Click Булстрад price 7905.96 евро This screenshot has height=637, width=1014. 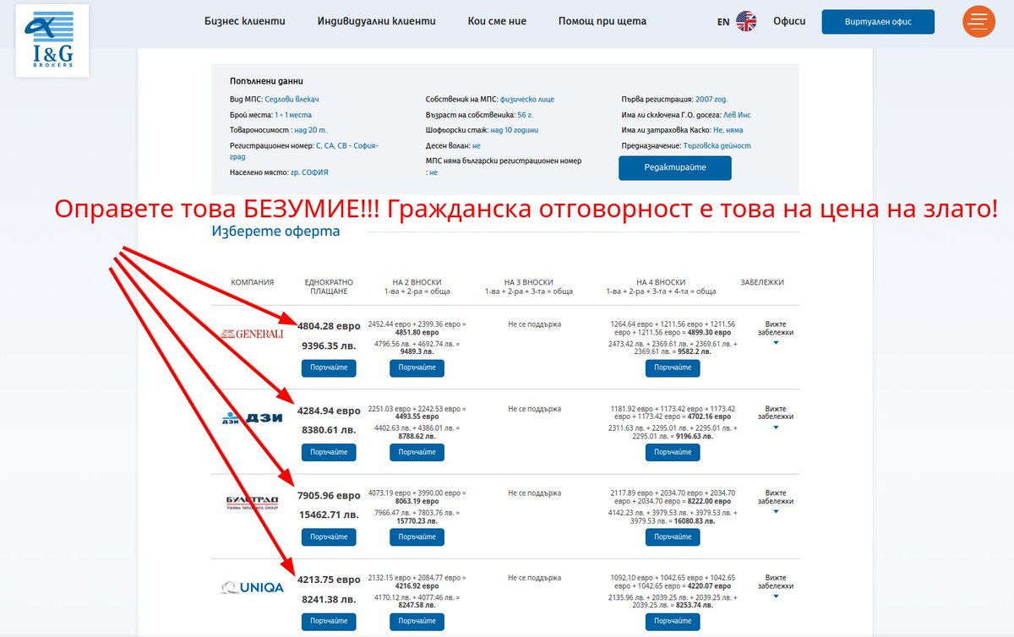pos(329,495)
